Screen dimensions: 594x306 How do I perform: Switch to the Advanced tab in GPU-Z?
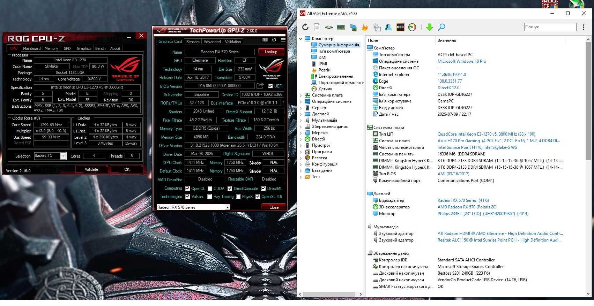212,42
